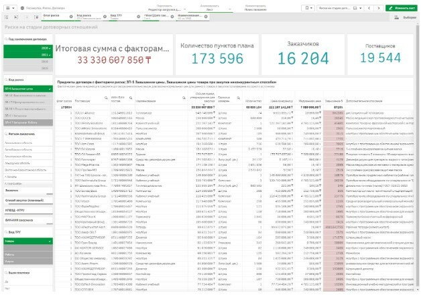Image resolution: width=421 pixels, height=295 pixels.
Task: Open the hamburger navigation menu dropdown
Action: tap(10, 8)
